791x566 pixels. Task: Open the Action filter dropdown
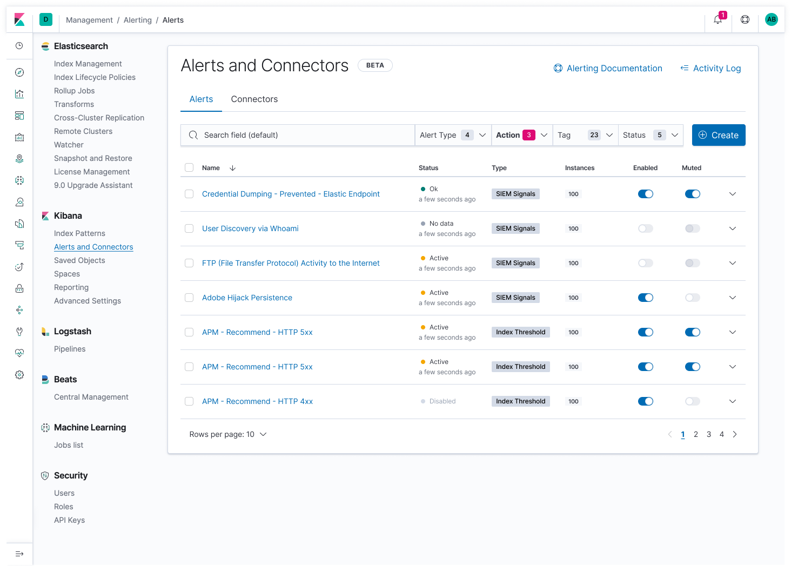pyautogui.click(x=522, y=135)
